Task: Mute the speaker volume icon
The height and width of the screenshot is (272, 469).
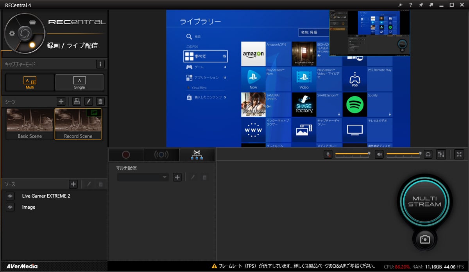Action: (379, 154)
